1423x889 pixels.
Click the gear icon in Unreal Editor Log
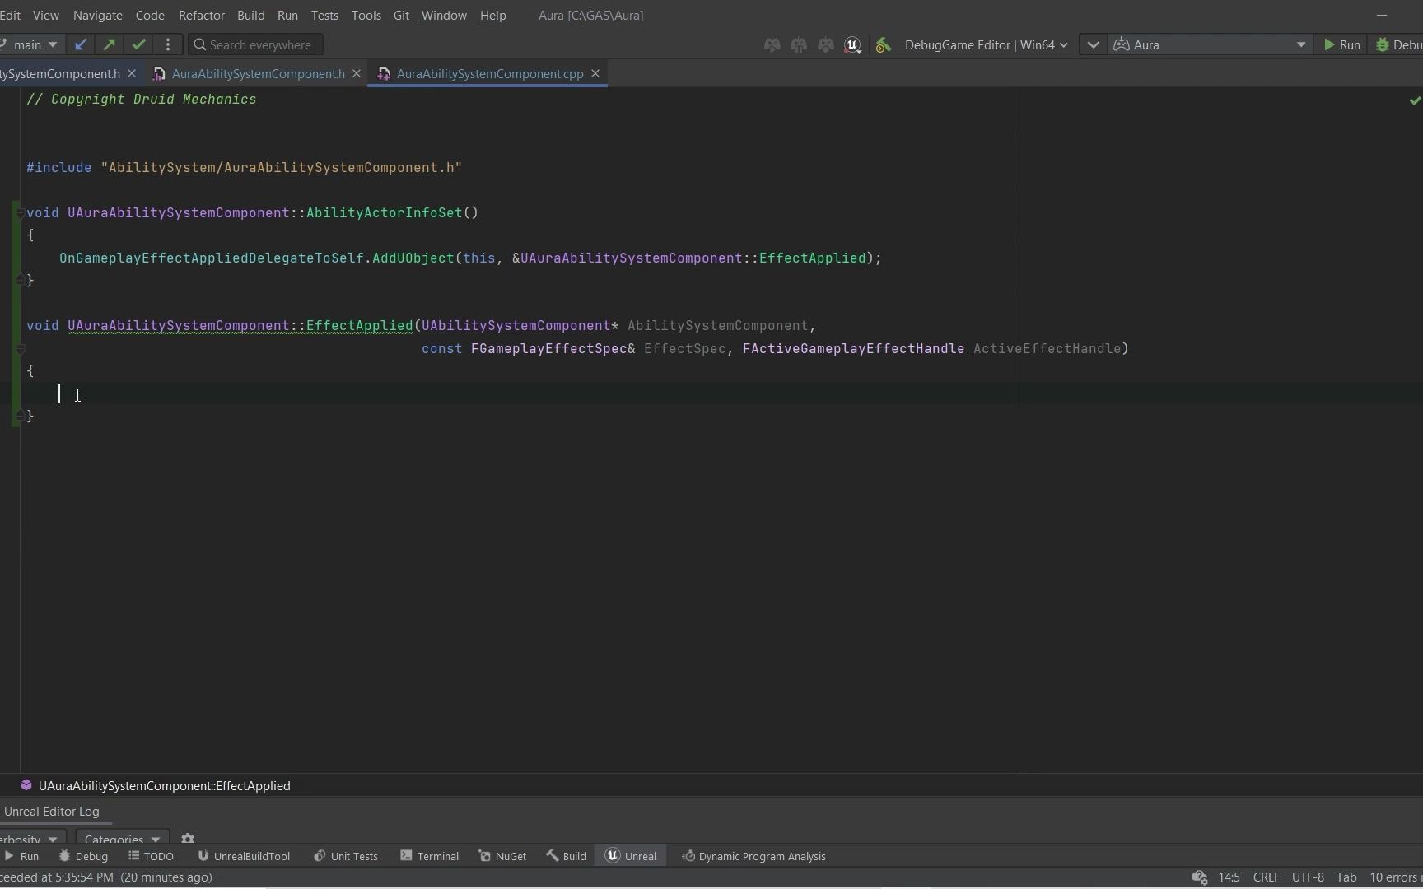(188, 838)
